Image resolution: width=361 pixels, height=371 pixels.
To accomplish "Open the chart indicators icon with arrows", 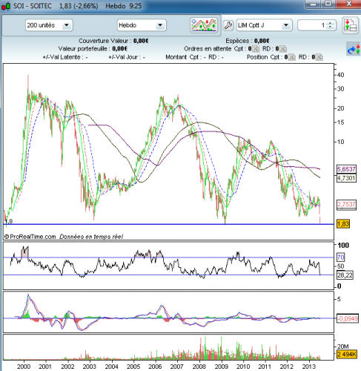I will tap(204, 24).
